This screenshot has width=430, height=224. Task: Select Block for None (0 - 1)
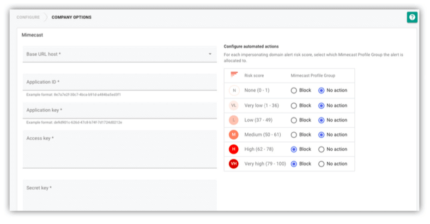[x=294, y=90]
